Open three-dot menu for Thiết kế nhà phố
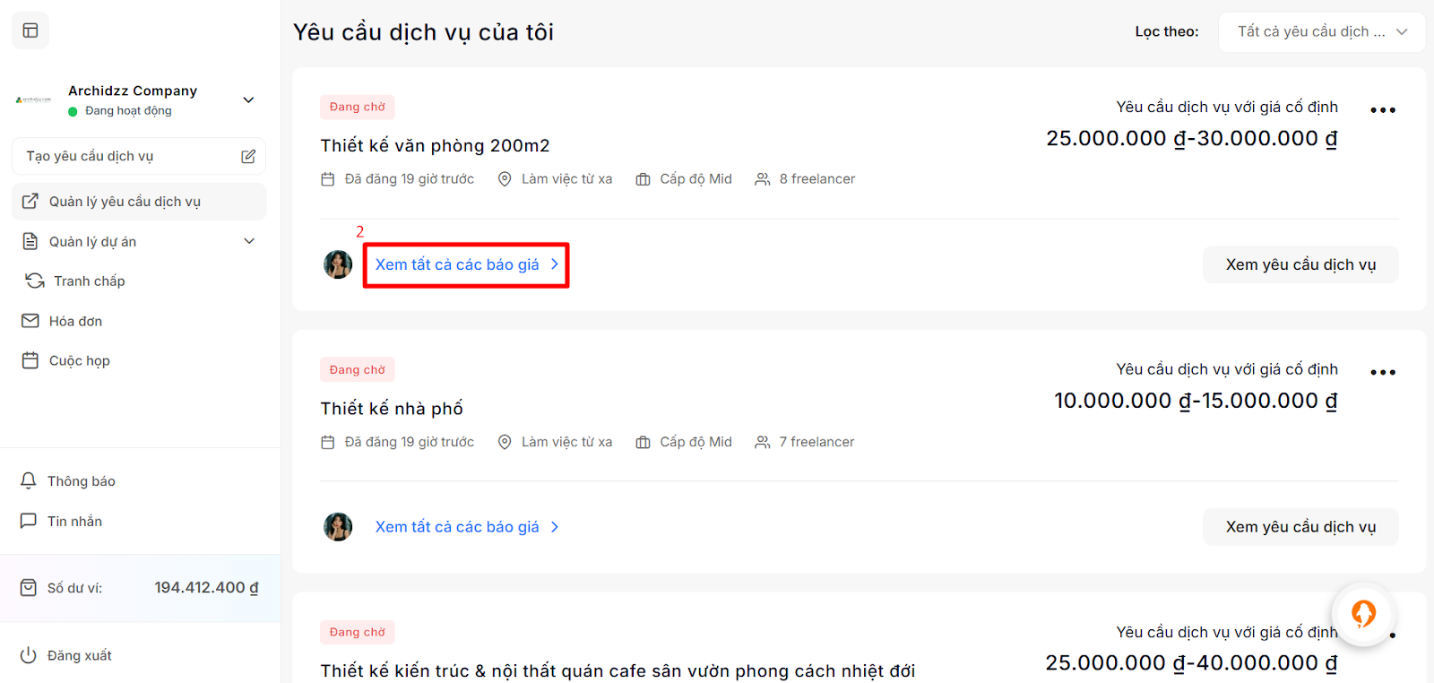Viewport: 1434px width, 683px height. coord(1382,372)
